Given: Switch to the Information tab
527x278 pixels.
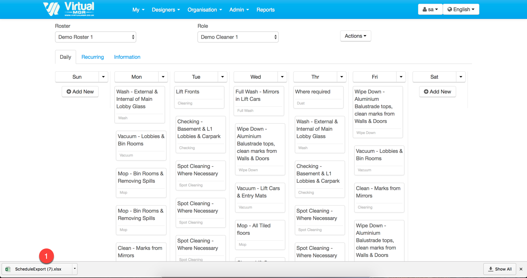Looking at the screenshot, I should click(x=127, y=57).
